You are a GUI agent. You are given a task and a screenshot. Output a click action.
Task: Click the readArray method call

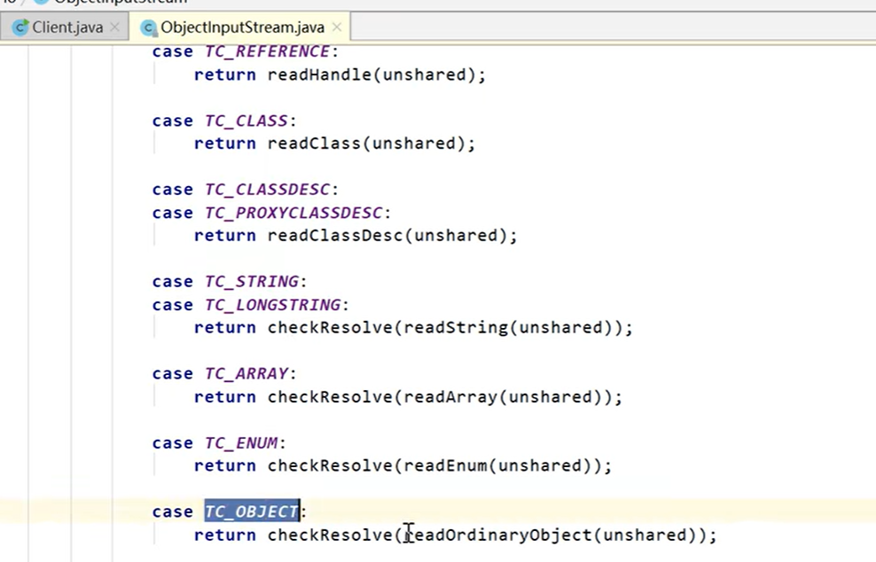tap(450, 397)
